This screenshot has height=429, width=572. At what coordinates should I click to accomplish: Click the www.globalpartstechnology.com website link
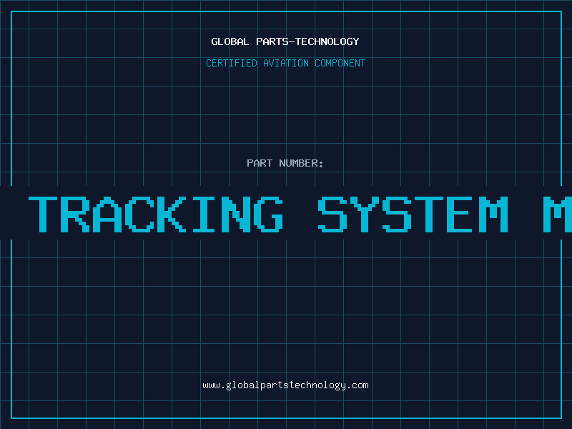point(285,385)
